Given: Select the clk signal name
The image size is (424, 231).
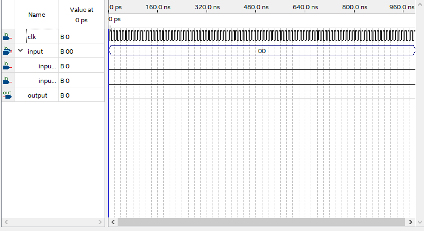Looking at the screenshot, I should click(x=31, y=37).
